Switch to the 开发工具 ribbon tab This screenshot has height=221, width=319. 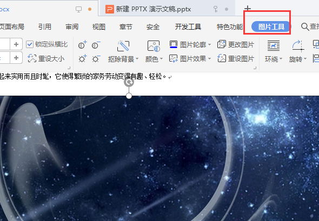(188, 26)
